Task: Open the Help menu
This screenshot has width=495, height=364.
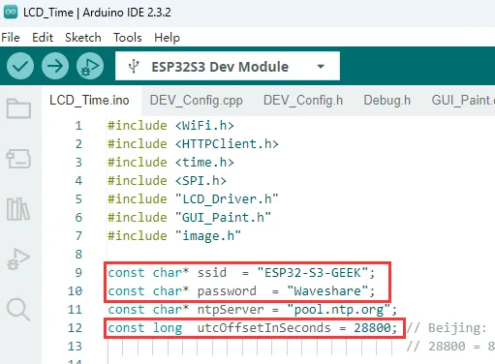Action: 167,38
